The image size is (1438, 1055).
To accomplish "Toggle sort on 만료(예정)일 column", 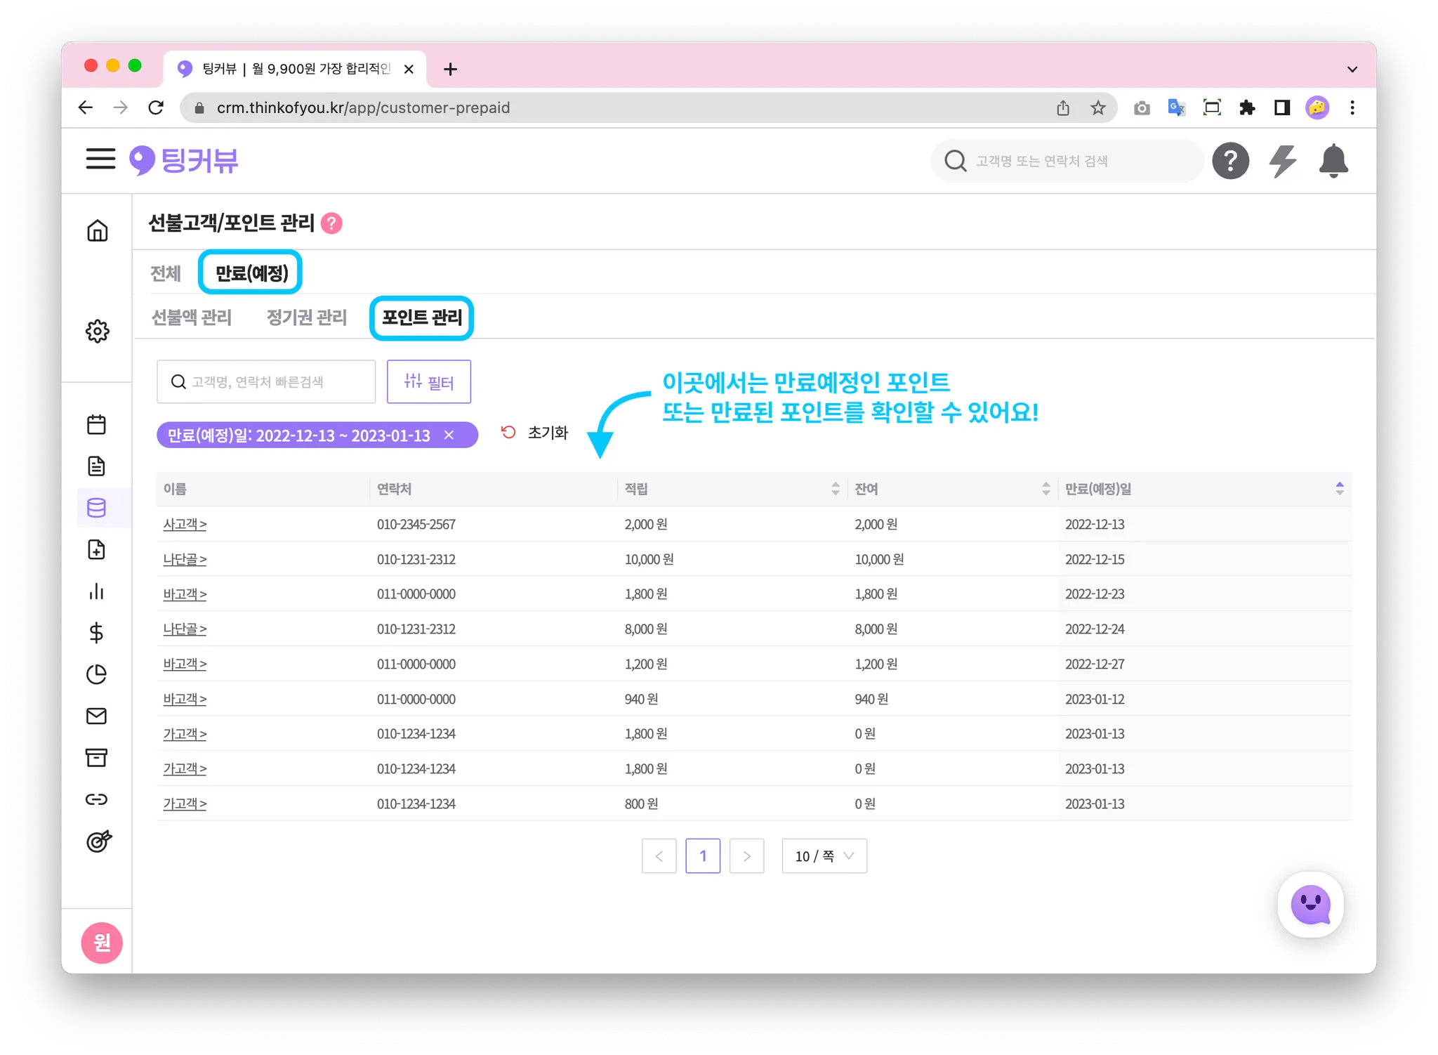I will pos(1339,489).
